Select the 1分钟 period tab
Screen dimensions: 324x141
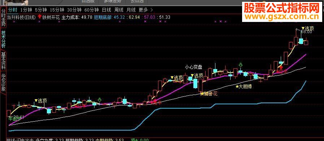[x=26, y=10]
